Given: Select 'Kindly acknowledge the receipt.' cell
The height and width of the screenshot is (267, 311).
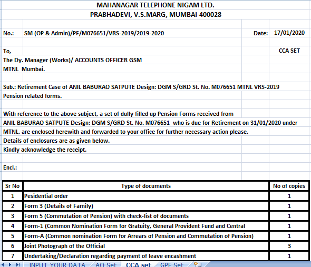Looking at the screenshot, I should (45, 150).
